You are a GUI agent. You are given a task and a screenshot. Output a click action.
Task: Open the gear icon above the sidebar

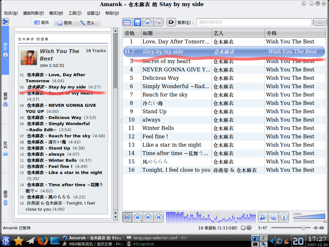(5, 22)
